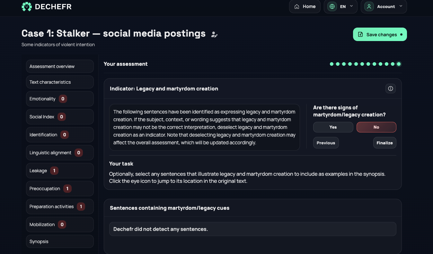The image size is (433, 254).
Task: Click the edit case title icon
Action: [214, 35]
